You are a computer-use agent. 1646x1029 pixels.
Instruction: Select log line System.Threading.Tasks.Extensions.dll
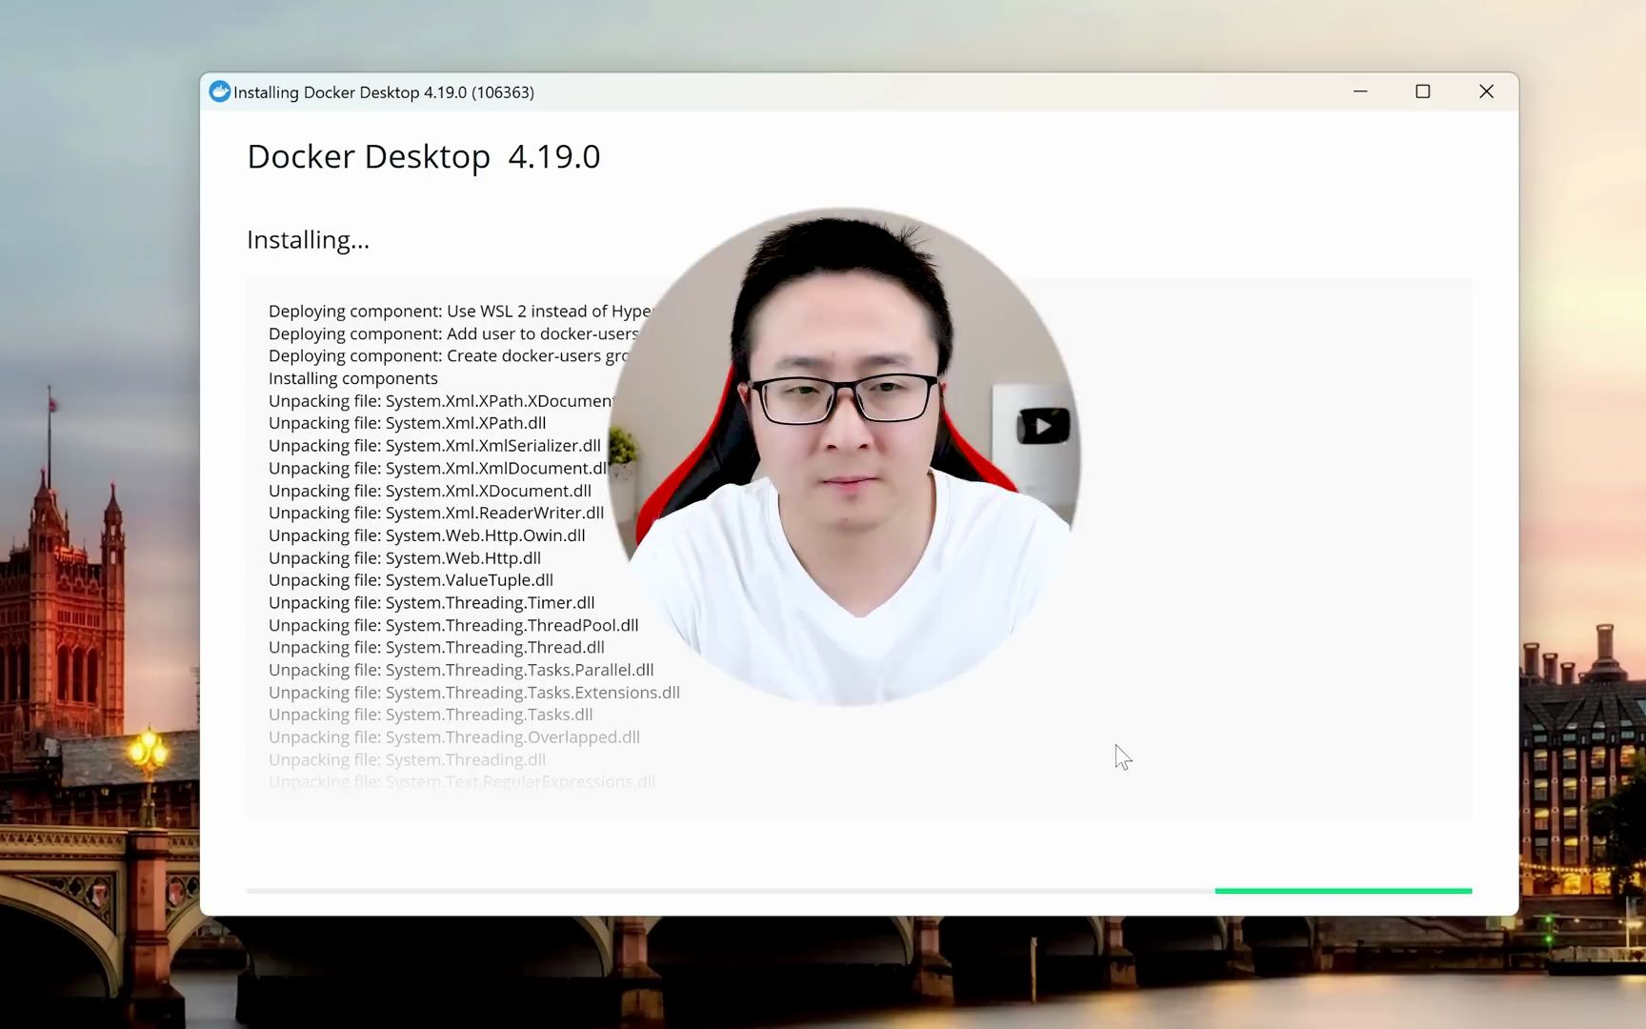pyautogui.click(x=474, y=693)
